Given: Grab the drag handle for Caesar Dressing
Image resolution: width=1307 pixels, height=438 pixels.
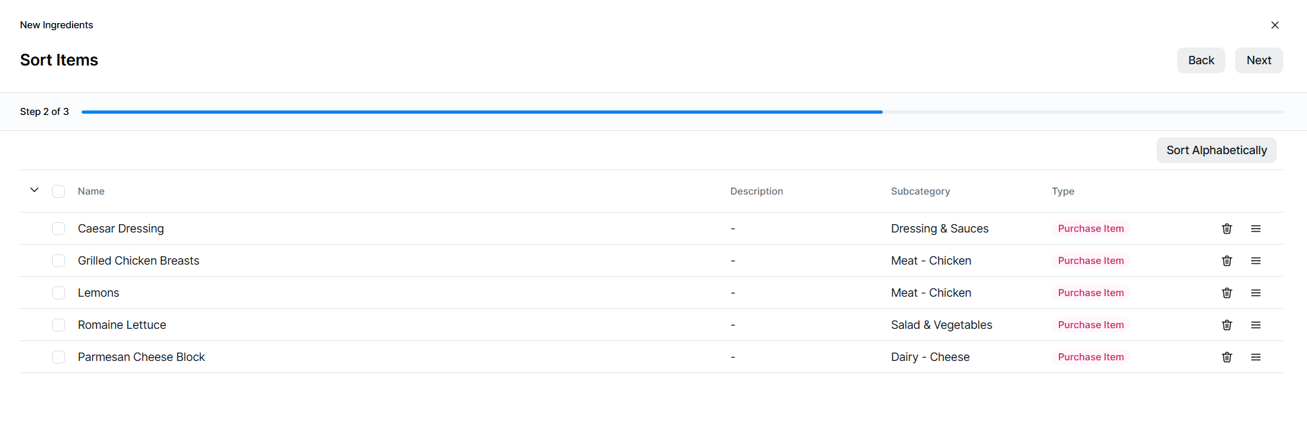Looking at the screenshot, I should pos(1256,229).
